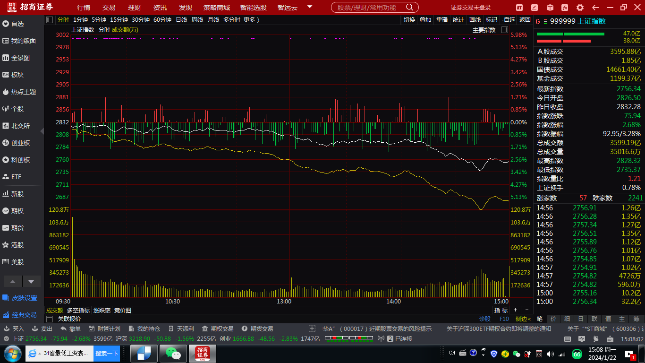645x363 pixels.
Task: Open 热点主题 hot topics
Action: tap(19, 92)
